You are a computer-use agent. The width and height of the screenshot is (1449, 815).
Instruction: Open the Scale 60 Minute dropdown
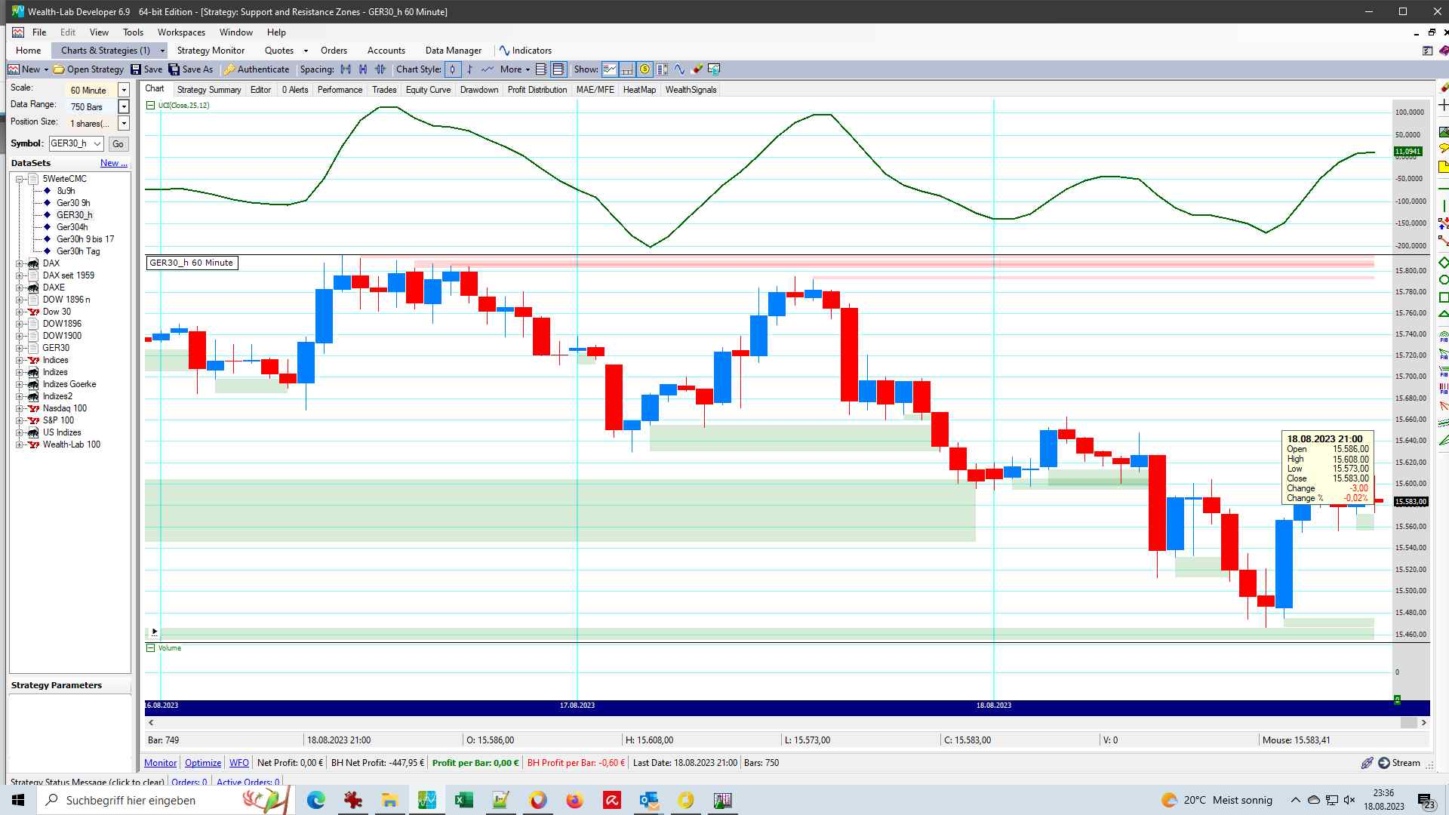(x=124, y=90)
